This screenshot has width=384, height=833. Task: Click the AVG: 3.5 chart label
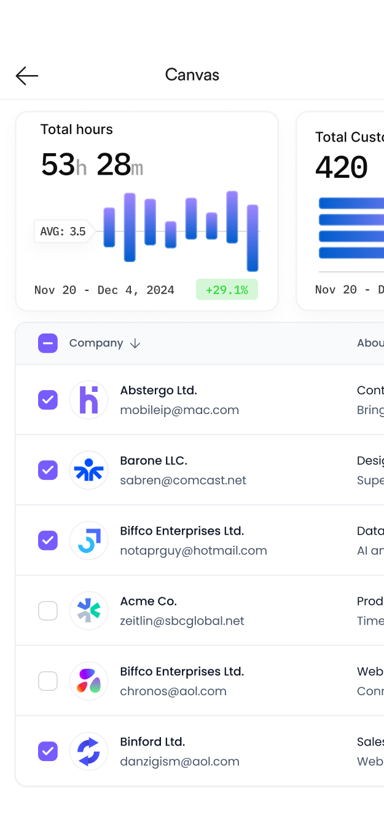click(63, 232)
